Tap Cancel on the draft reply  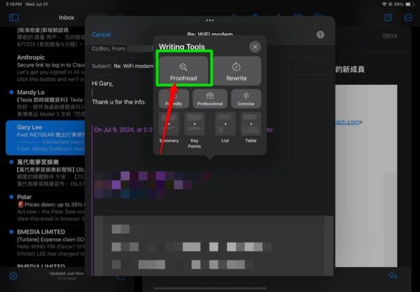[x=101, y=35]
